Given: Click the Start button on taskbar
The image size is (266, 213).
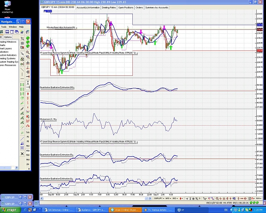Looking at the screenshot, I should 10,210.
